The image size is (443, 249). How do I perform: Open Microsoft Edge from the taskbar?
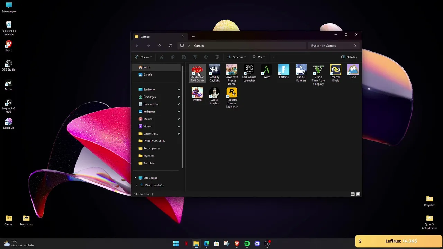[206, 243]
